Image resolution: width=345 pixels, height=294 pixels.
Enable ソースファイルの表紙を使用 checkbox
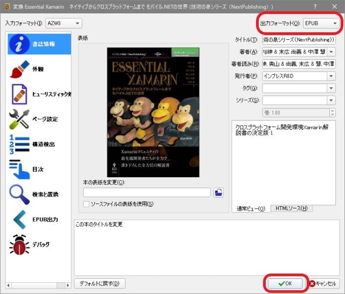pyautogui.click(x=86, y=204)
